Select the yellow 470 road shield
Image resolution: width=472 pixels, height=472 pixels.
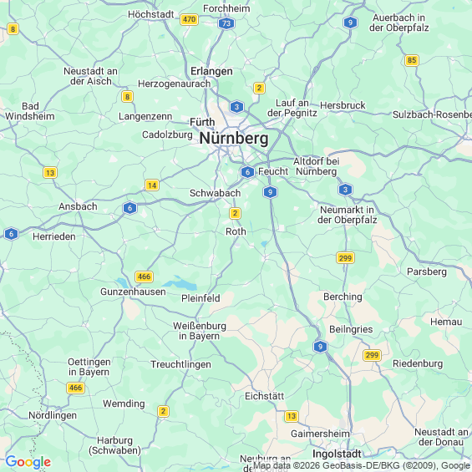189,19
